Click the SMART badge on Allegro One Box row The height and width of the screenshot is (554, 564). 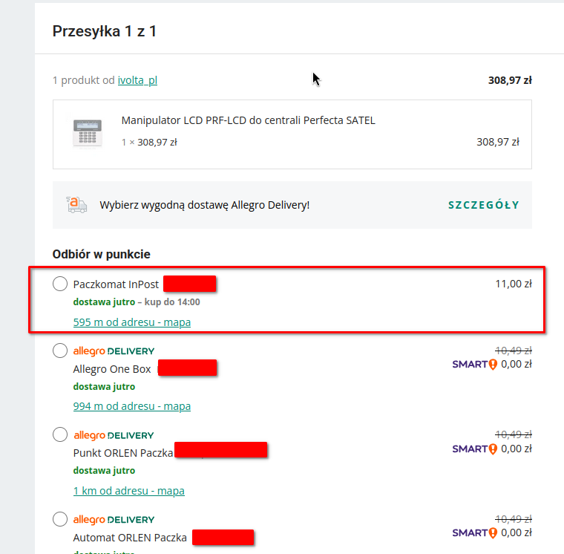coord(475,365)
